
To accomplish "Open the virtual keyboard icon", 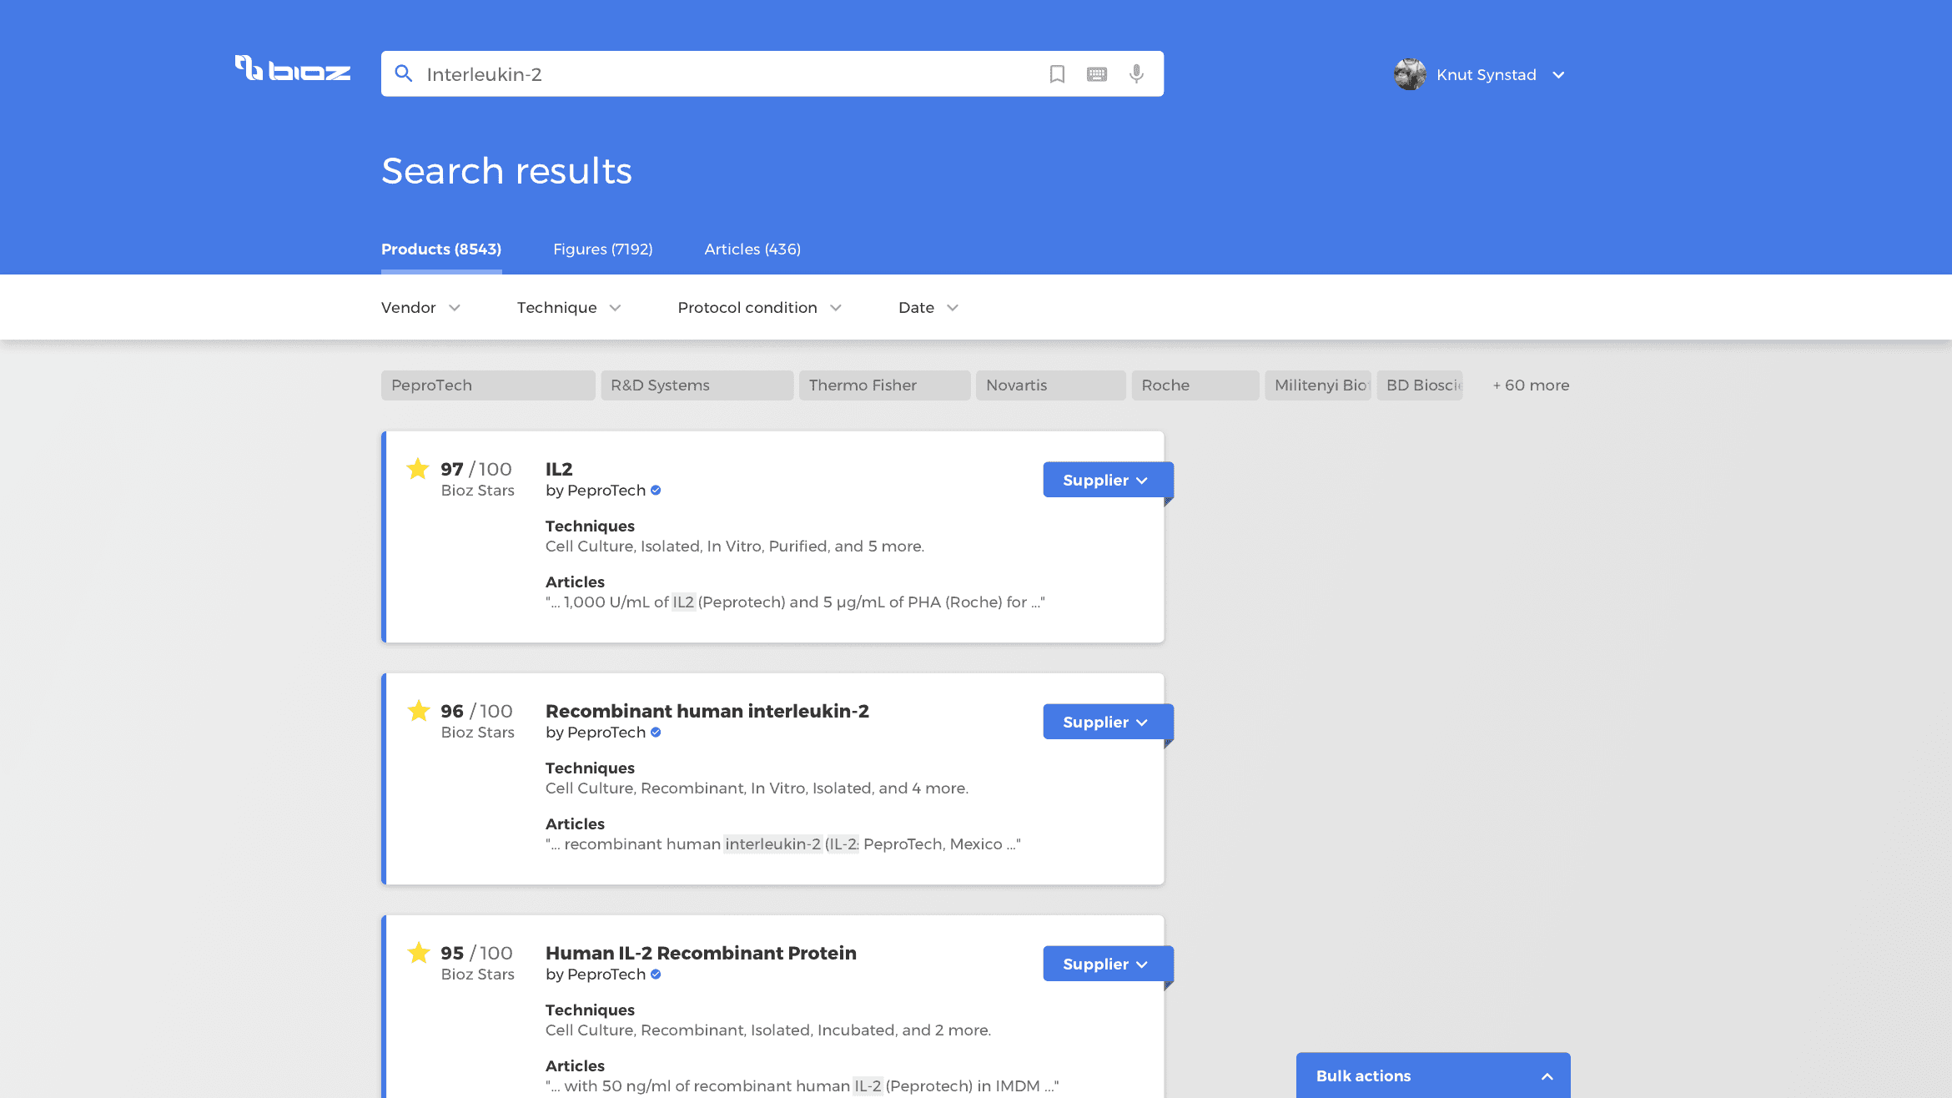I will (1097, 74).
